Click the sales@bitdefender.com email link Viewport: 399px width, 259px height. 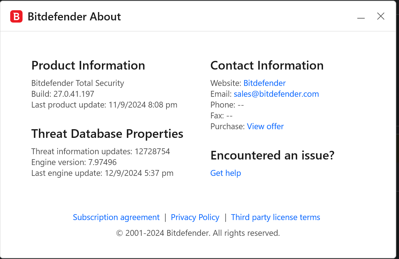click(276, 94)
